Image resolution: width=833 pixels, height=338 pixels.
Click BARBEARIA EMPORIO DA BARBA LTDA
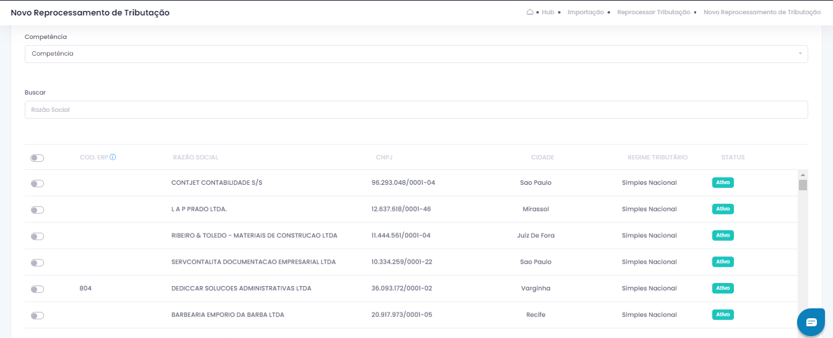227,315
